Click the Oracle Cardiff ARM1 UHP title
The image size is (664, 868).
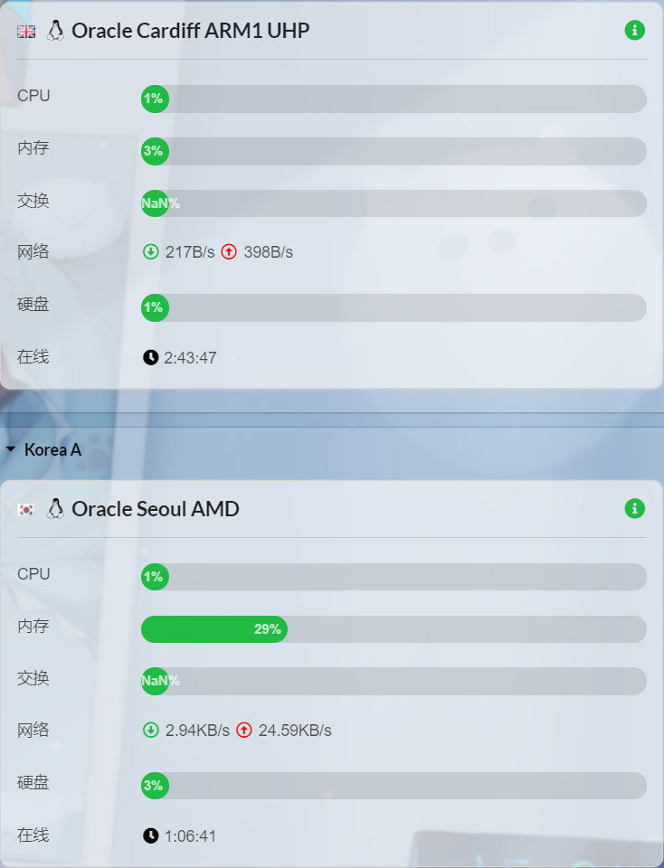point(190,31)
